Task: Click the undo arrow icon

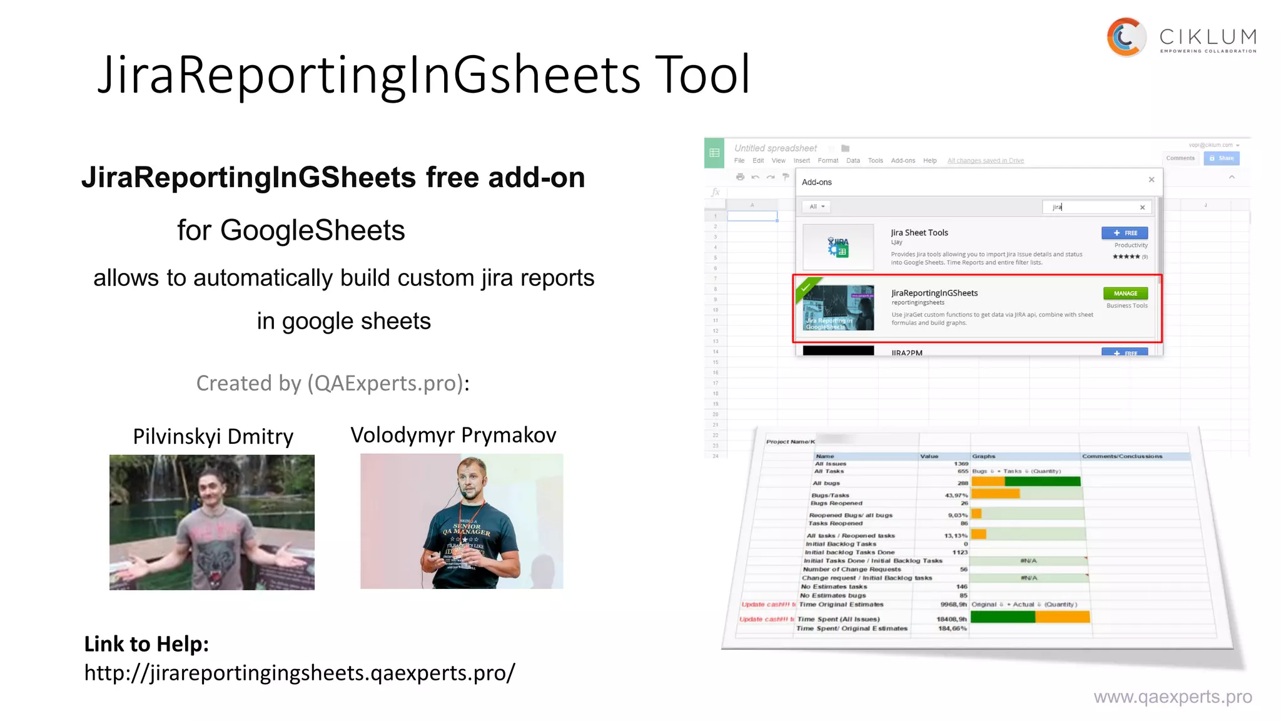Action: pos(755,177)
